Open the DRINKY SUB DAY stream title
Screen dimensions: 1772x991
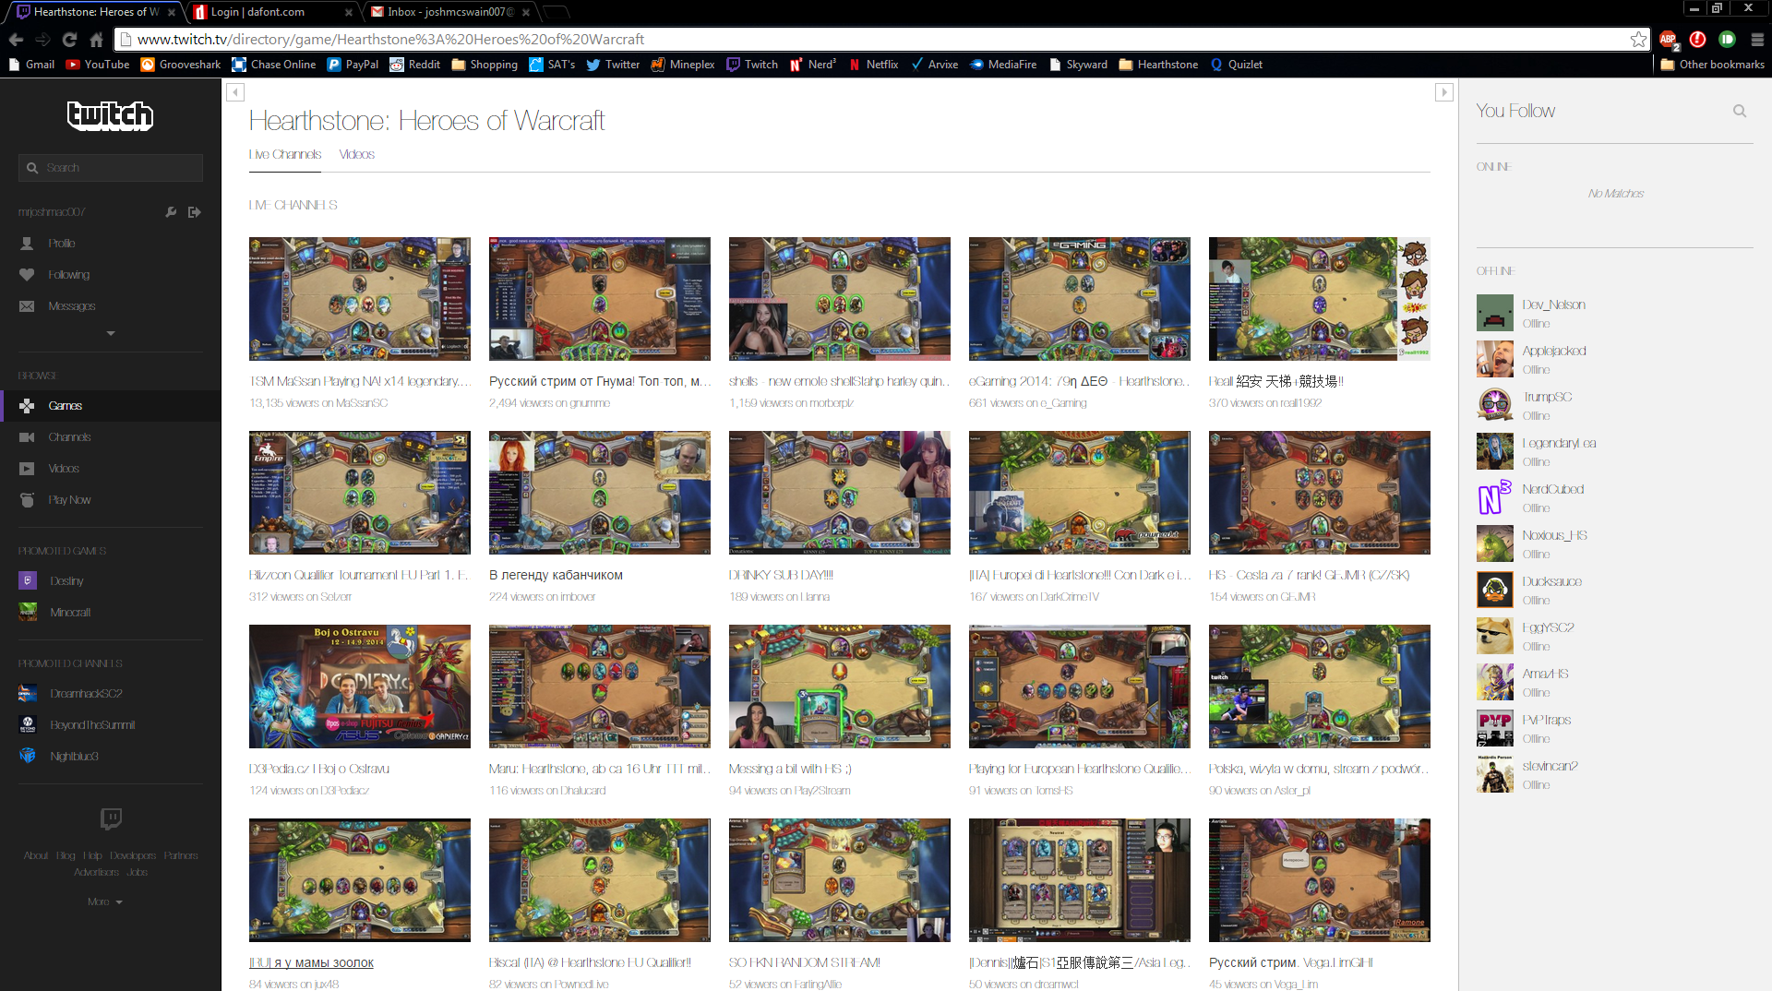click(781, 575)
